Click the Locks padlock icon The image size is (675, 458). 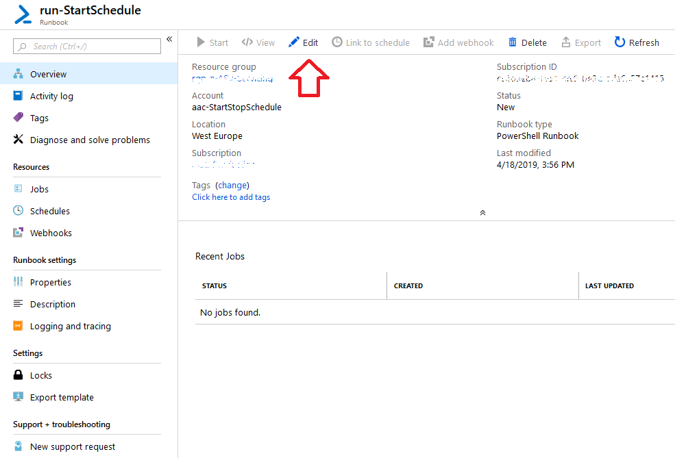(x=18, y=375)
